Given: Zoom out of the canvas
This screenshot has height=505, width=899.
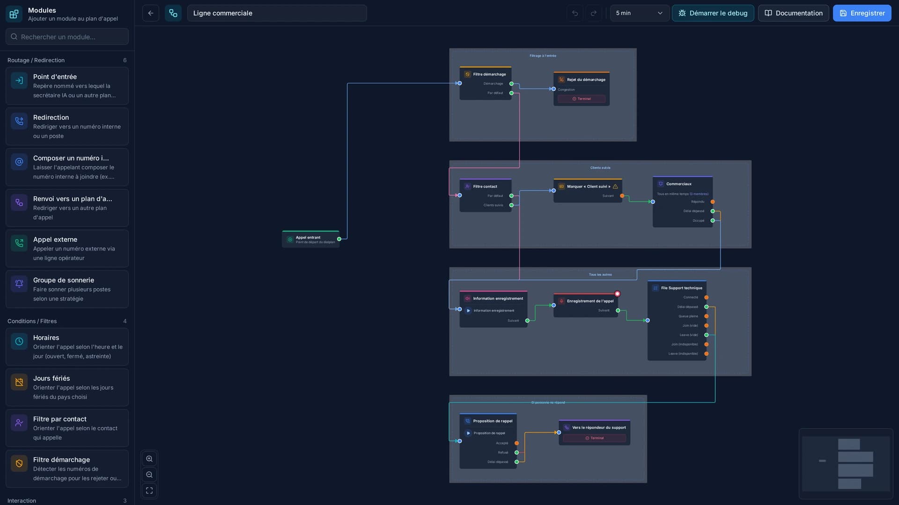Looking at the screenshot, I should pos(149,475).
